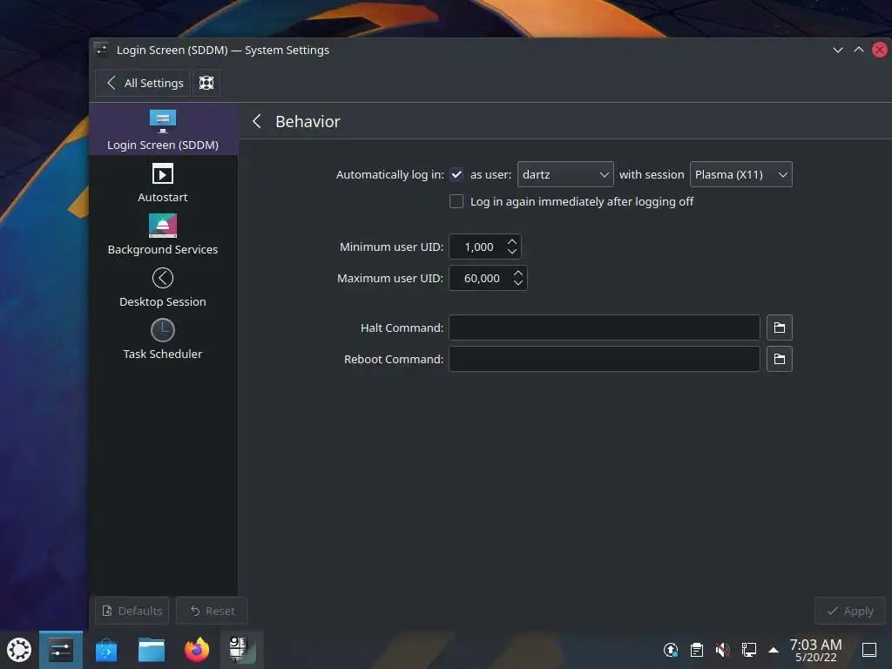
Task: Open the Desktop Session module
Action: click(x=163, y=287)
